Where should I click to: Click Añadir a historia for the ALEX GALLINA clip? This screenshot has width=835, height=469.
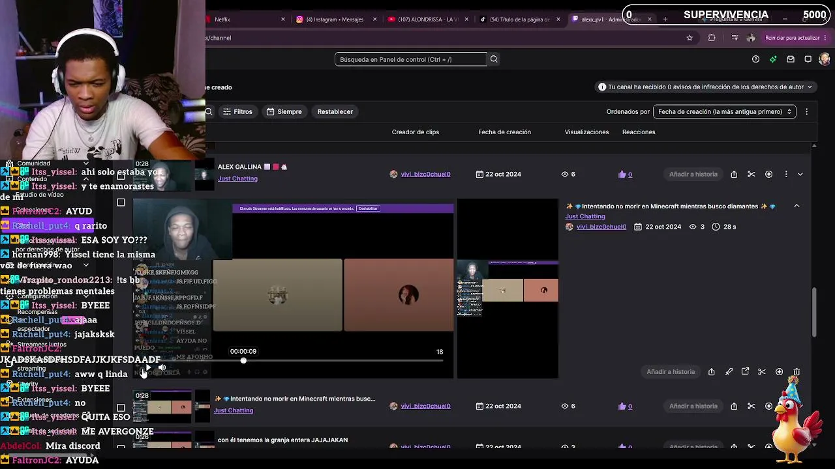693,175
